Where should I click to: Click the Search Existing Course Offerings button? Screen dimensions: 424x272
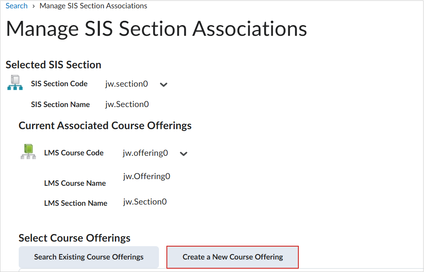click(88, 257)
